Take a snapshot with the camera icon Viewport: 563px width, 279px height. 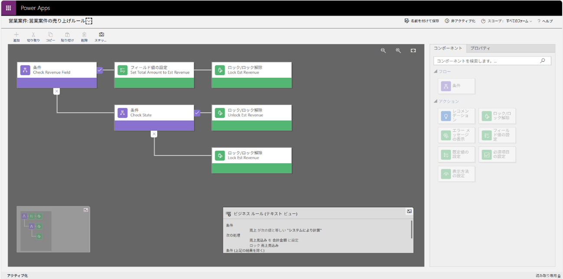point(101,35)
